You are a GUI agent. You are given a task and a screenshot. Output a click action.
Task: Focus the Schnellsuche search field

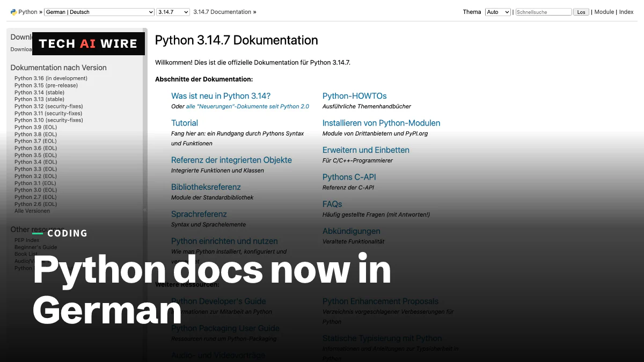[x=544, y=12]
